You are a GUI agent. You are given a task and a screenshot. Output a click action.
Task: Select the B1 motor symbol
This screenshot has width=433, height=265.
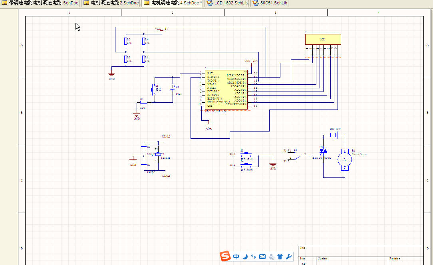click(345, 160)
